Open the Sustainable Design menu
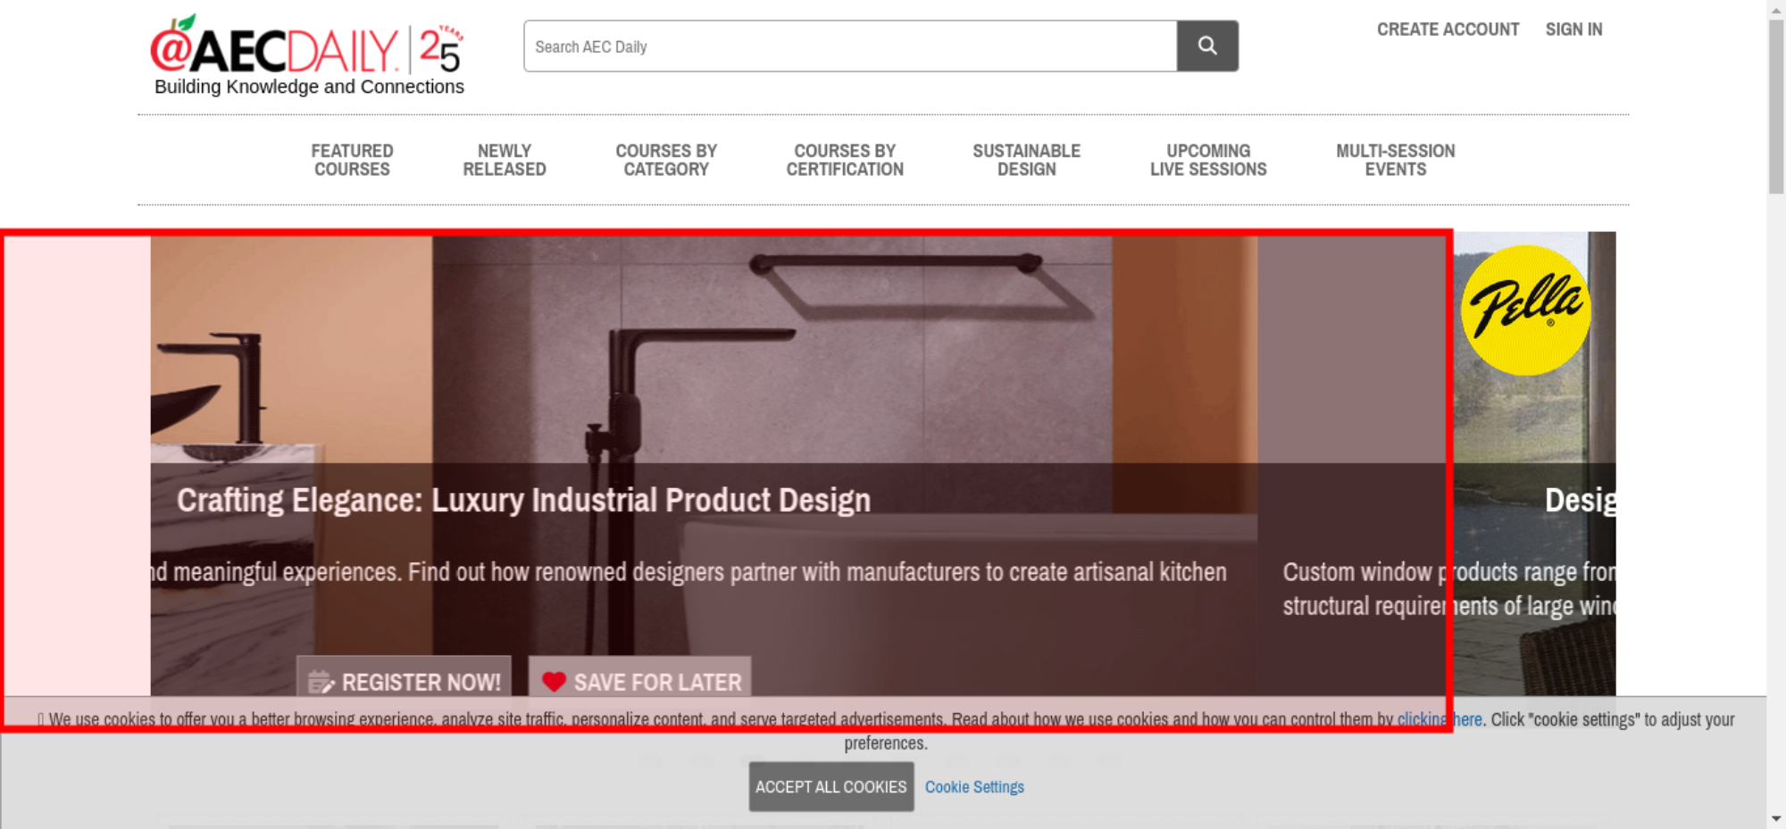This screenshot has width=1786, height=829. [1026, 161]
